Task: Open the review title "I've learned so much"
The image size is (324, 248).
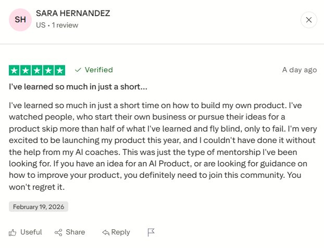Action: tap(78, 86)
